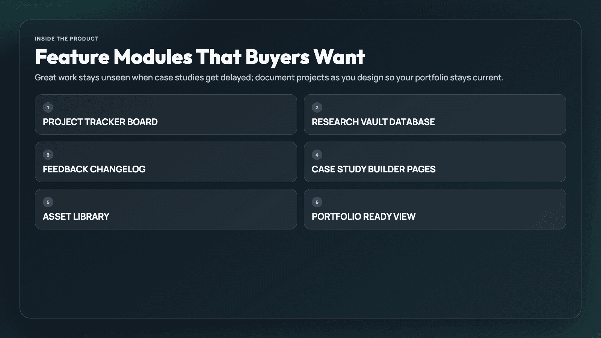
Task: Click the Research Vault Database title text
Action: [373, 122]
